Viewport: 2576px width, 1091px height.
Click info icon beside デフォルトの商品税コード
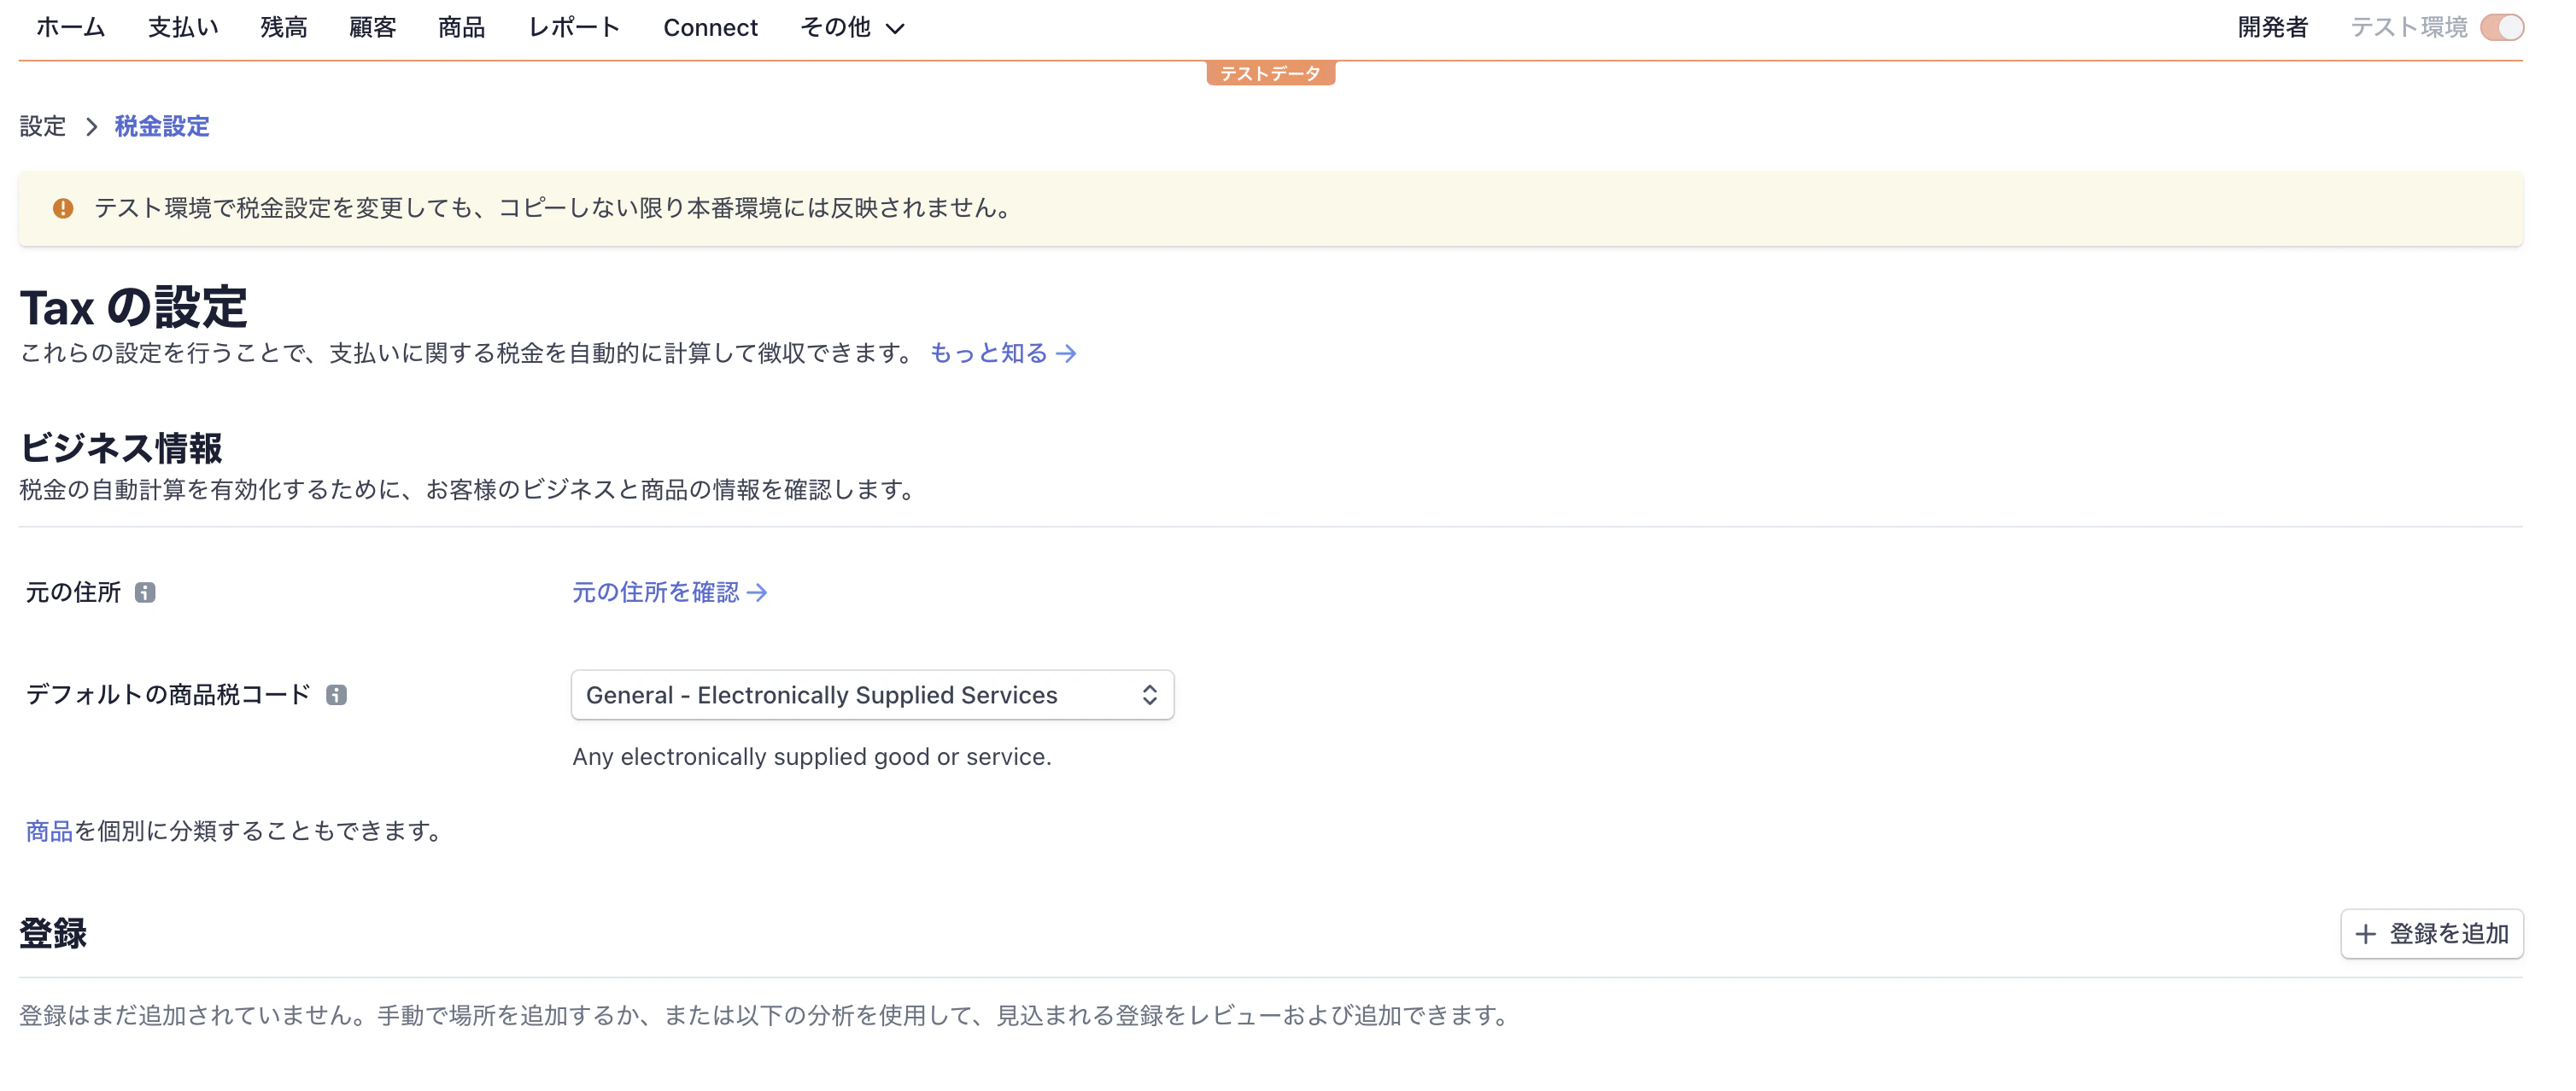click(336, 694)
